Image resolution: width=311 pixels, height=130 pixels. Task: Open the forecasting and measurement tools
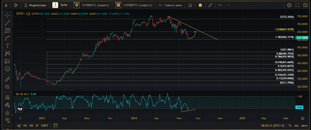click(x=7, y=61)
